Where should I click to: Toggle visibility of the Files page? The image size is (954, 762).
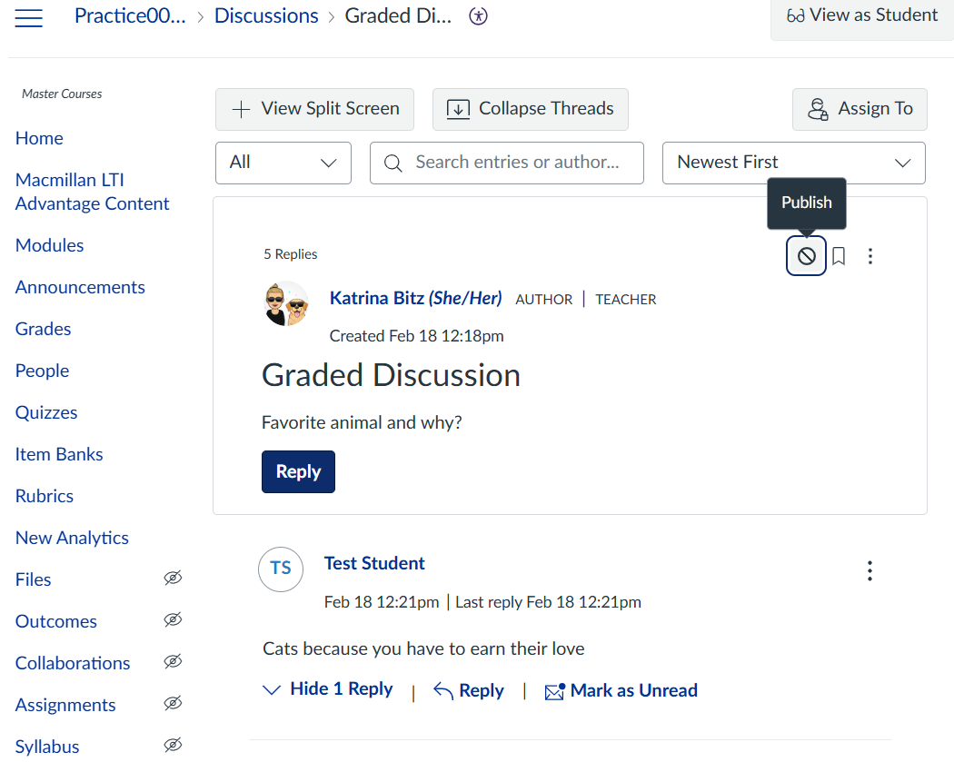[x=173, y=578]
